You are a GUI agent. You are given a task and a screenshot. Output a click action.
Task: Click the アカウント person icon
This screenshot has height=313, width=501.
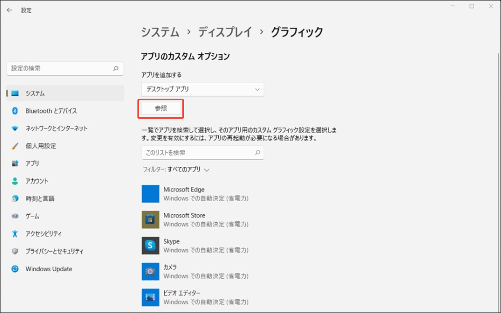point(15,181)
